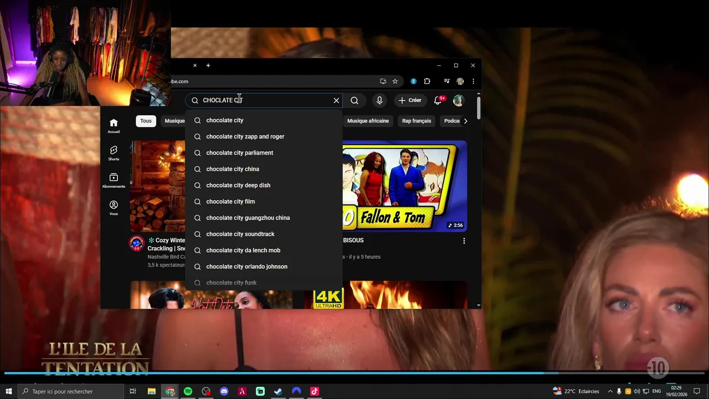Screen dimensions: 709x399
Task: Open volume control in system tray
Action: pos(636,391)
